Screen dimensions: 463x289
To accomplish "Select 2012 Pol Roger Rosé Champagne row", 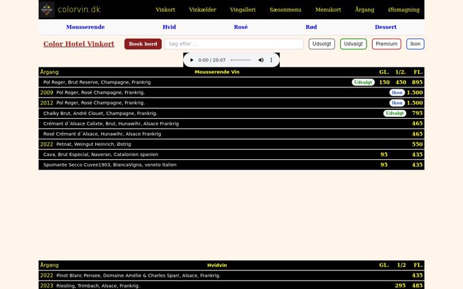I will point(232,103).
